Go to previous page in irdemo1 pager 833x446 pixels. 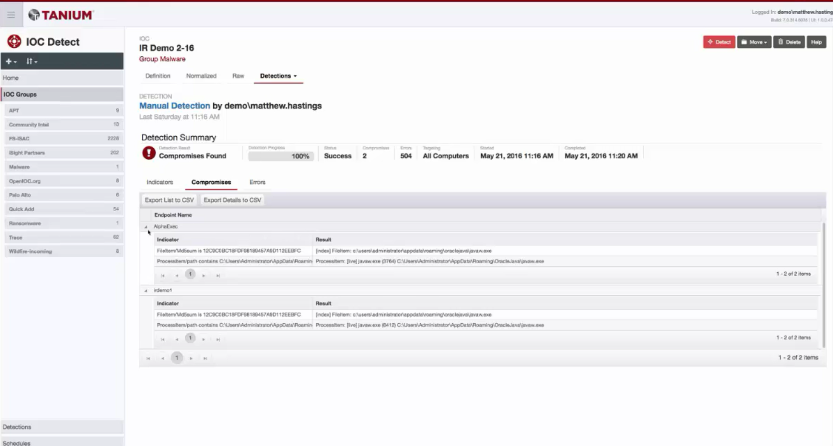[177, 339]
